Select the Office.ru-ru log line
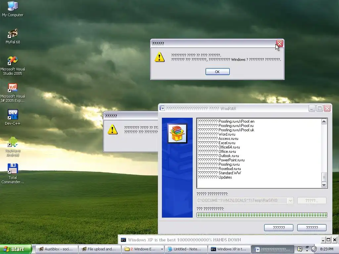339x254 pixels. (x=217, y=151)
